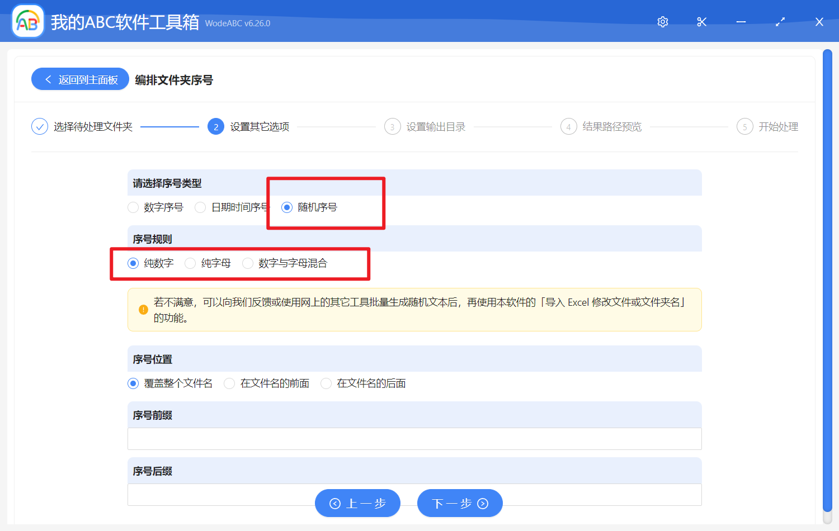
Task: Click the scissors icon in the title bar
Action: [x=701, y=22]
